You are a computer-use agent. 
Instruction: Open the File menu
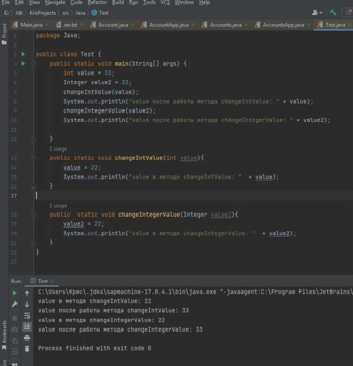tap(5, 2)
